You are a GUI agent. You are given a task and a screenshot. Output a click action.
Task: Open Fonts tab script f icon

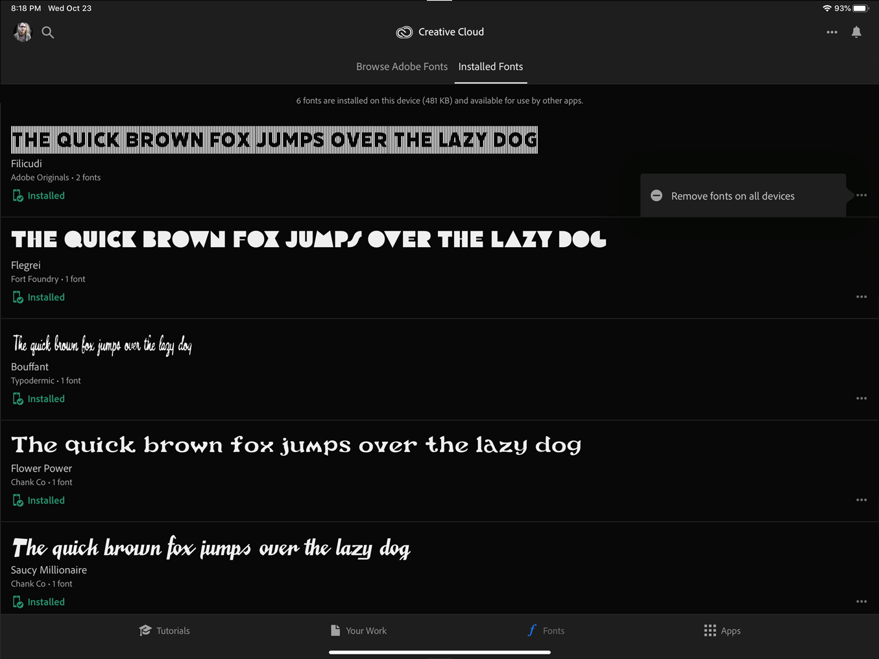pyautogui.click(x=532, y=630)
